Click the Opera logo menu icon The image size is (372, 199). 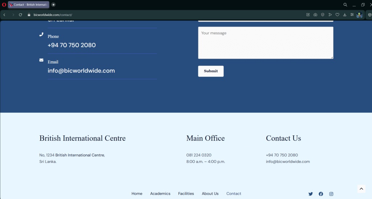[4, 5]
